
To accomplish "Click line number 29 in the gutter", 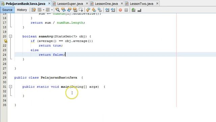I will click(4, 78).
